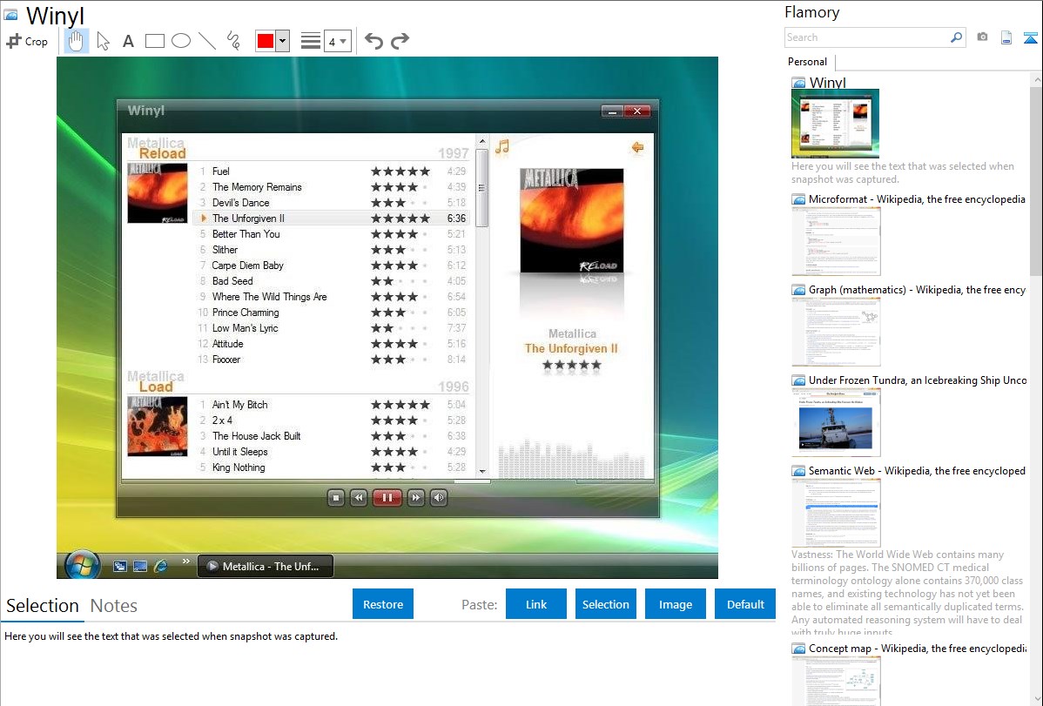Select the track Devil's Dance
This screenshot has height=706, width=1043.
241,202
